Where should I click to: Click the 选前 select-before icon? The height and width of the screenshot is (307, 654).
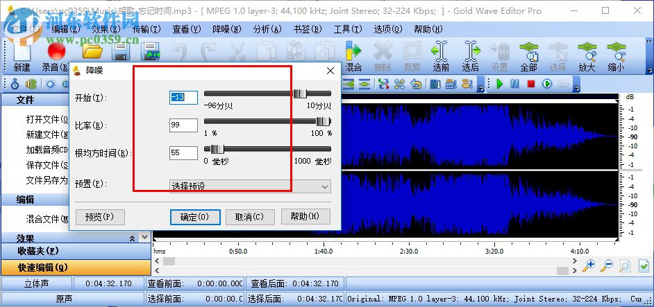point(441,56)
